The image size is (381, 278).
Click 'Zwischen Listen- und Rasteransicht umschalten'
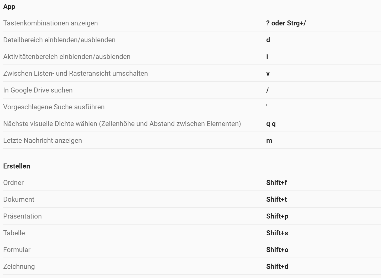pos(75,73)
